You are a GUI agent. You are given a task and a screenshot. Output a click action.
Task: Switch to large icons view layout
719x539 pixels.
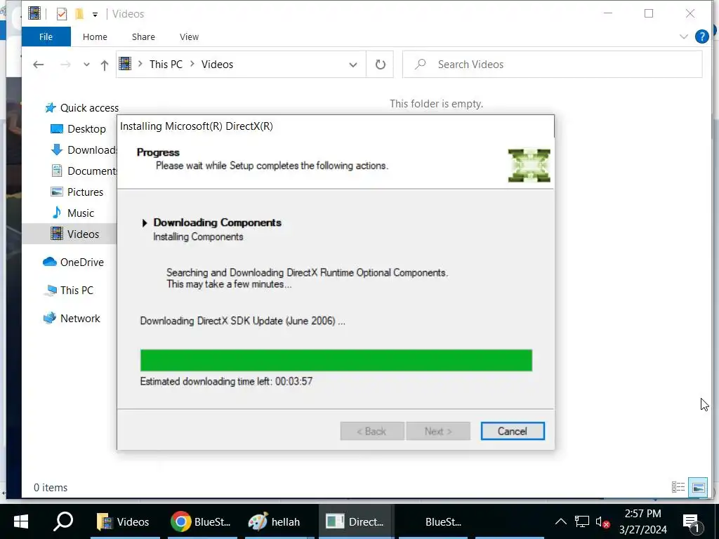coord(699,487)
